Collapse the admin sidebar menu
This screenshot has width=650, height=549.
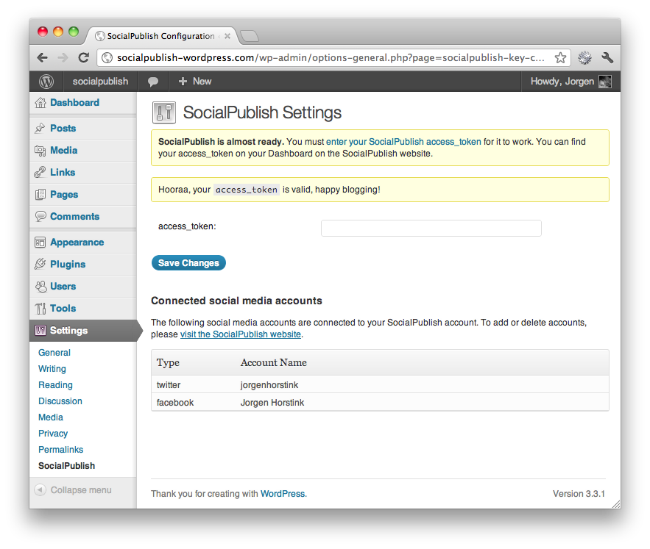point(81,490)
